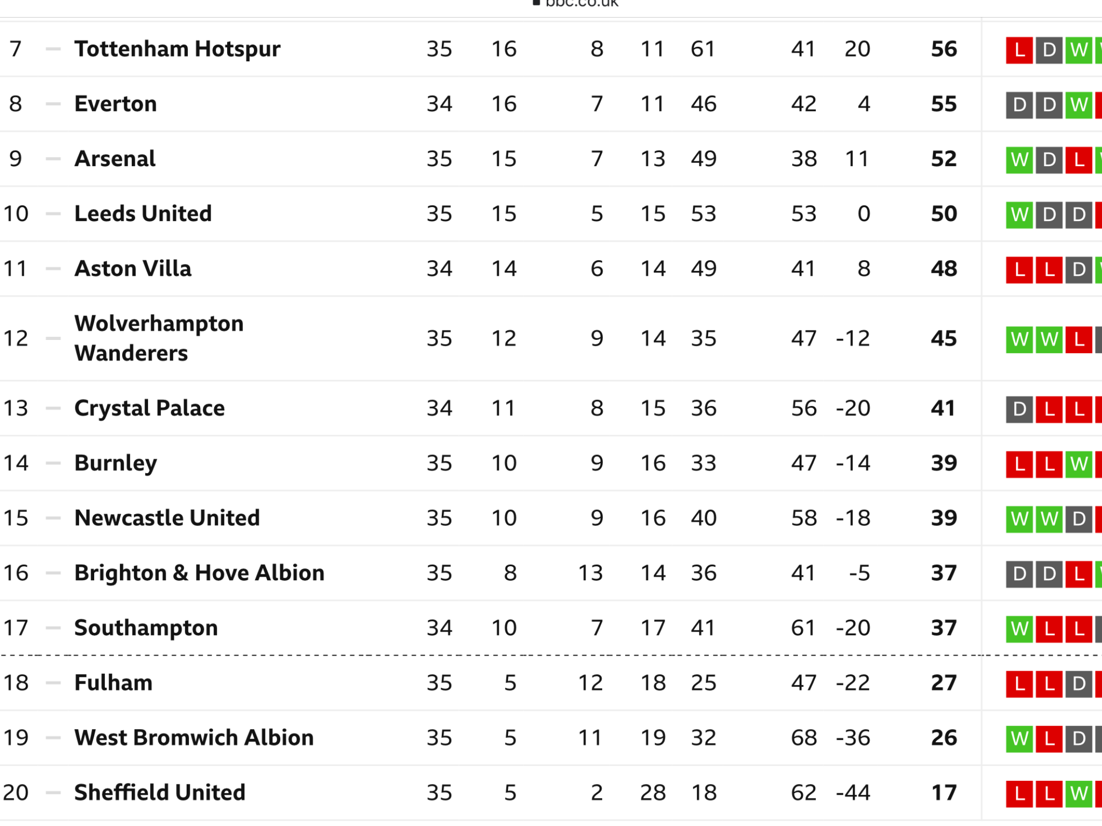Open the West Bromwich Albion team link
The height and width of the screenshot is (826, 1102).
pyautogui.click(x=194, y=737)
